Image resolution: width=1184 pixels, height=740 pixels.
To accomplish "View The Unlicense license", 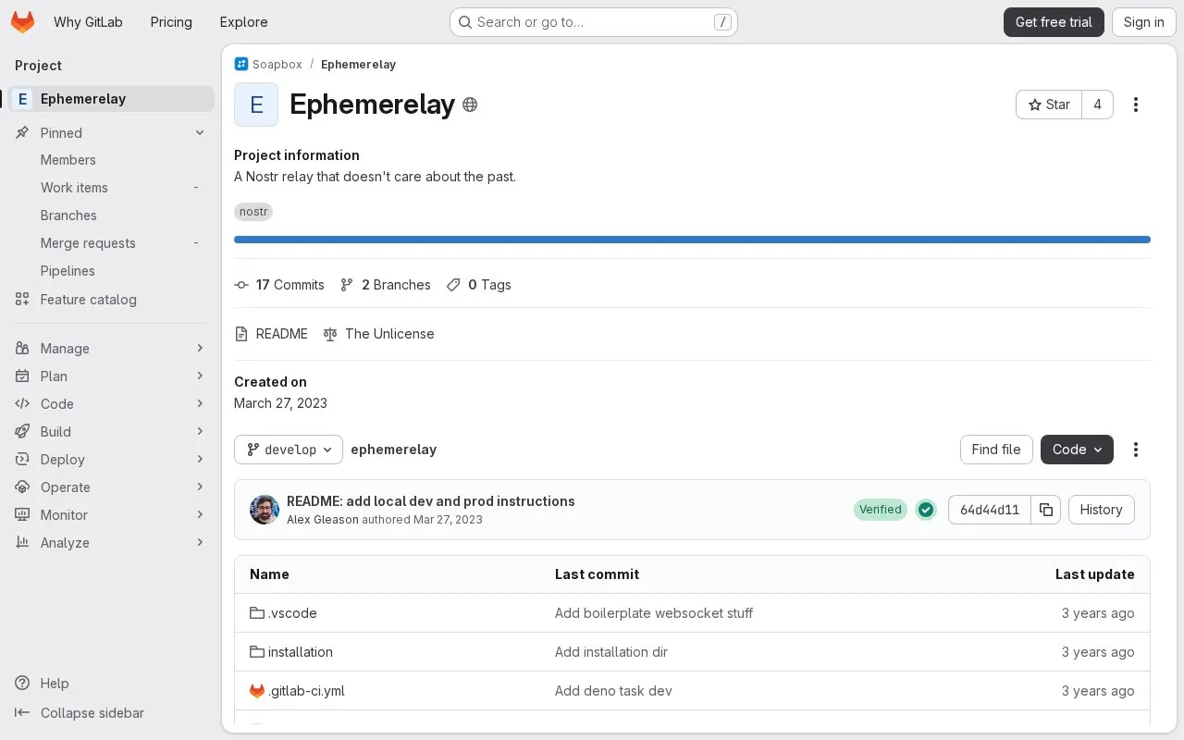I will click(x=379, y=334).
